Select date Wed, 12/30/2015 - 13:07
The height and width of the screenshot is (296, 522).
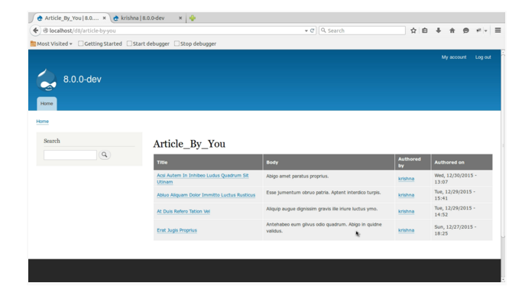pos(455,179)
